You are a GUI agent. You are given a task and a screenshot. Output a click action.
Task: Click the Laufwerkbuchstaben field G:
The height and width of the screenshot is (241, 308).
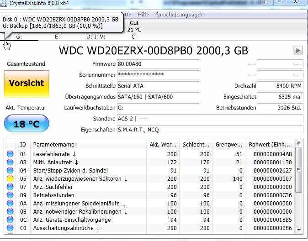158,108
